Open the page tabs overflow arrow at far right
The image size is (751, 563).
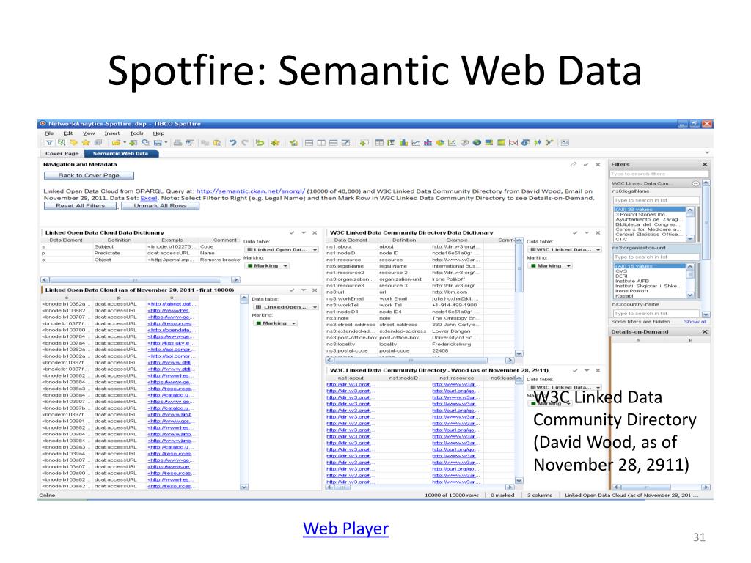coord(707,153)
